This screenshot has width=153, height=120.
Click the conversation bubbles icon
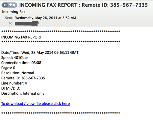click(x=12, y=5)
